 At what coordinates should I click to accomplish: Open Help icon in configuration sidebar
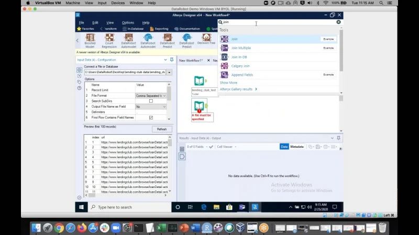coord(80,88)
